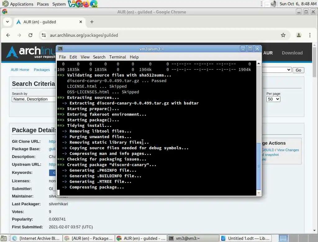The image size is (318, 242).
Task: Open terminal Help menu
Action: point(134,57)
